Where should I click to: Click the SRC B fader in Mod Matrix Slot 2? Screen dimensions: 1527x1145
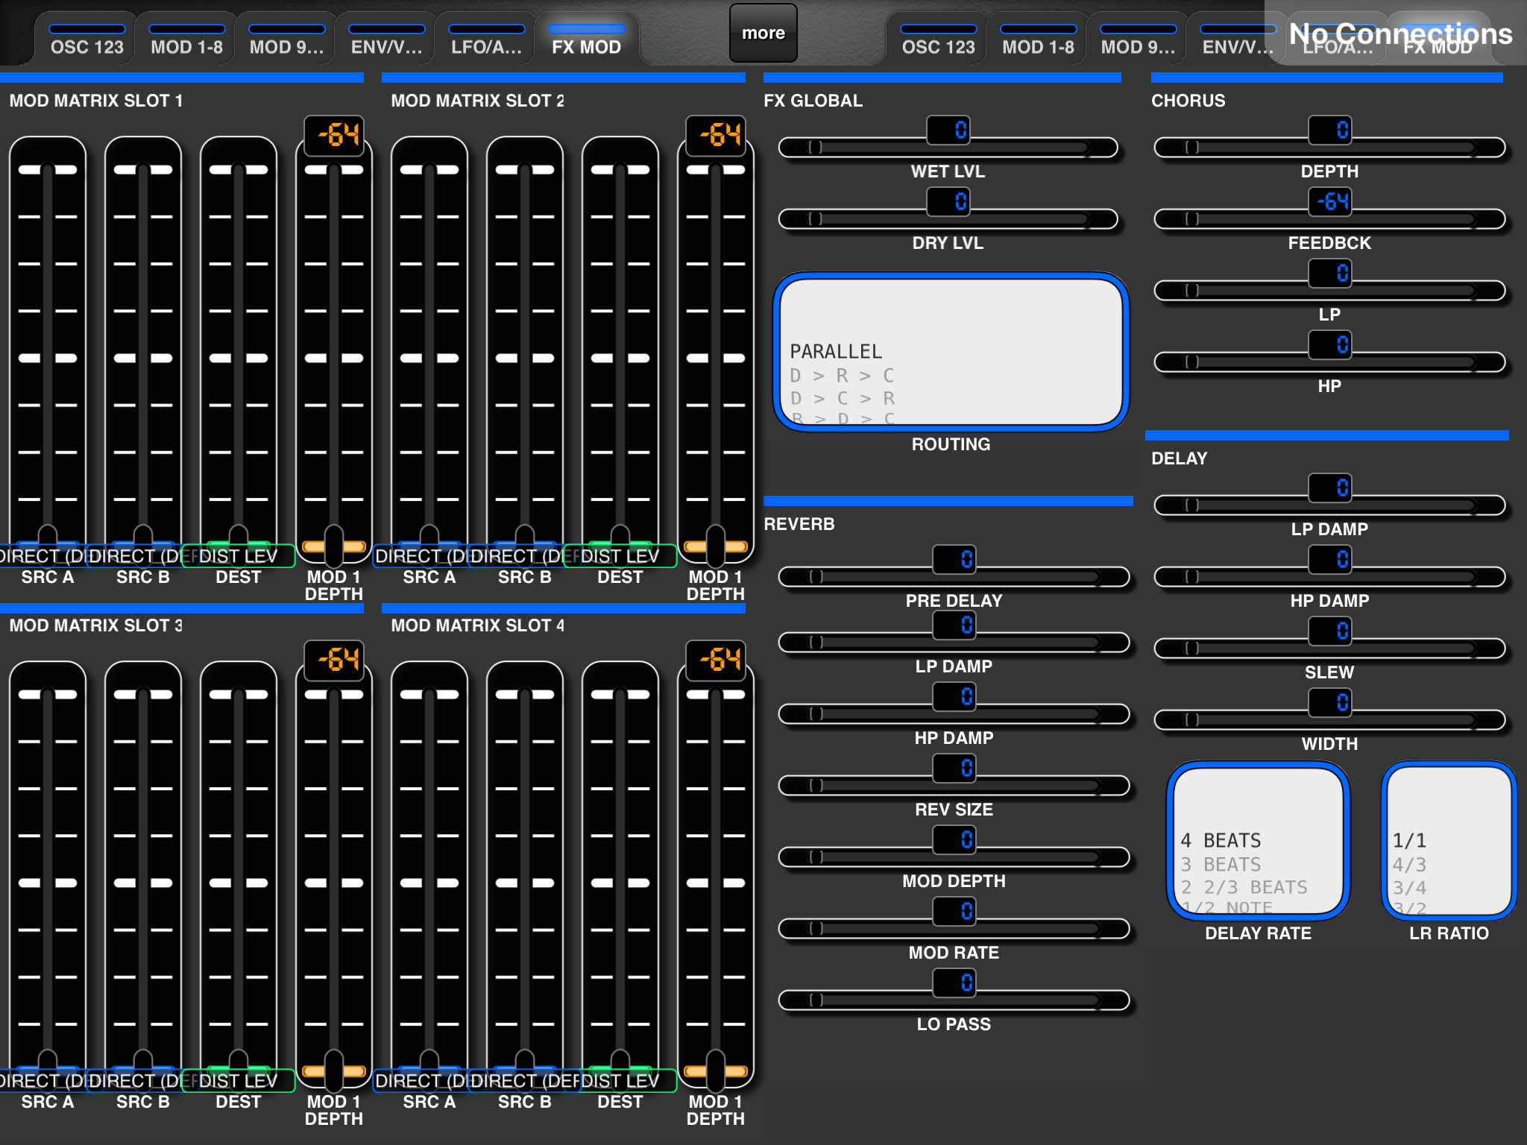pos(525,350)
